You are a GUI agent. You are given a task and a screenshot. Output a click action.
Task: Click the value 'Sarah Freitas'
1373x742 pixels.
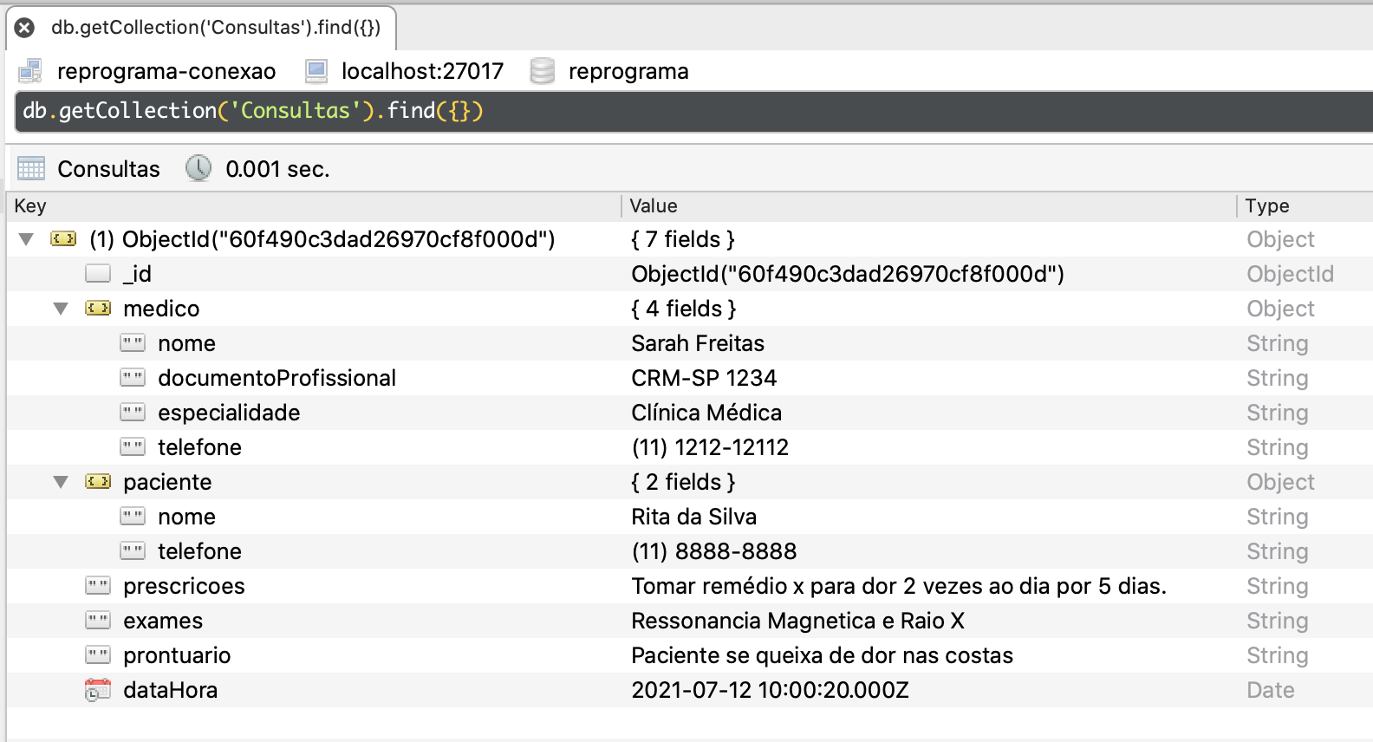[x=698, y=343]
